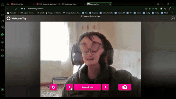Go back to previous page
This screenshot has height=99, width=176.
click(x=7, y=9)
